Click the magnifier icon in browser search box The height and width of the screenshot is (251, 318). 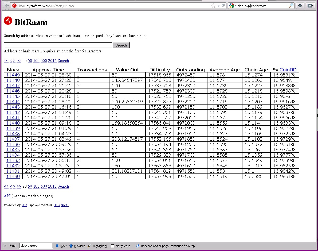[291, 6]
